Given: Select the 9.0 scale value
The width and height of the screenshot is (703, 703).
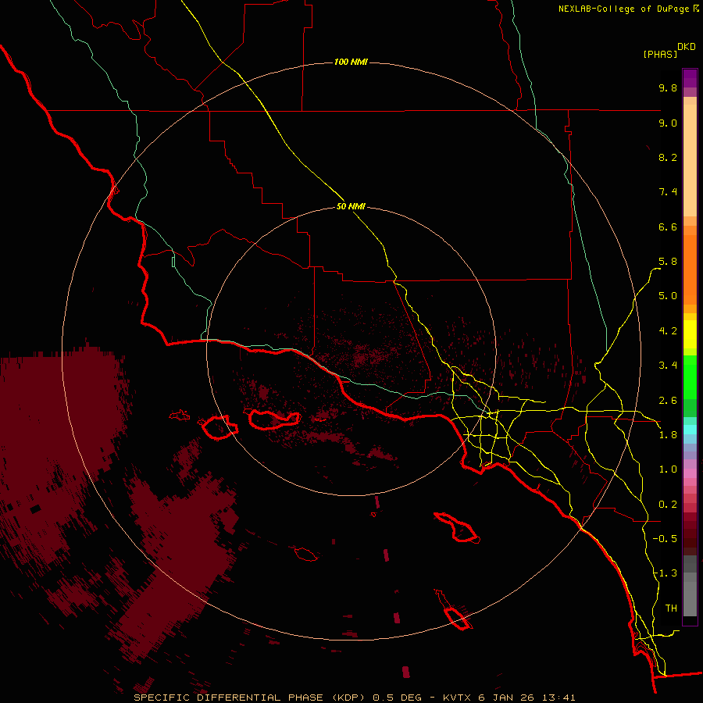Looking at the screenshot, I should click(x=668, y=123).
